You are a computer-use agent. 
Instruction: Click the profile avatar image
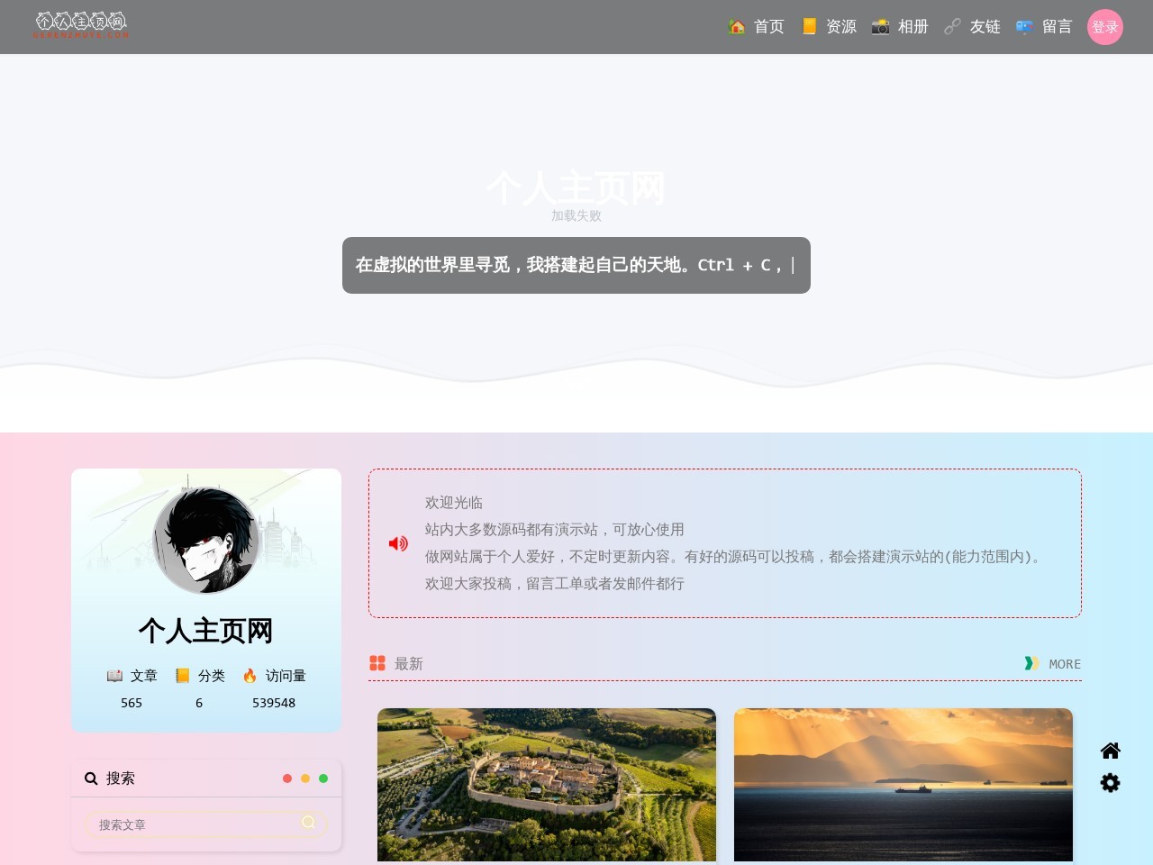pos(206,541)
